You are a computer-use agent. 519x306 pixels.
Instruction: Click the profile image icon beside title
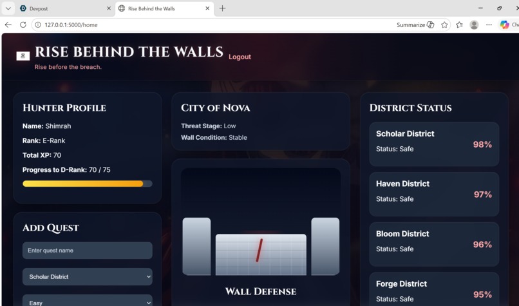pos(23,56)
